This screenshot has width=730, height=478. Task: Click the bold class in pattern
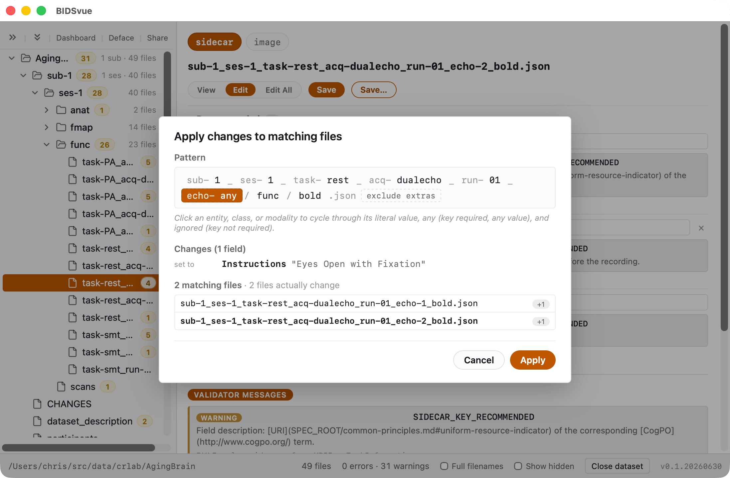click(x=310, y=196)
